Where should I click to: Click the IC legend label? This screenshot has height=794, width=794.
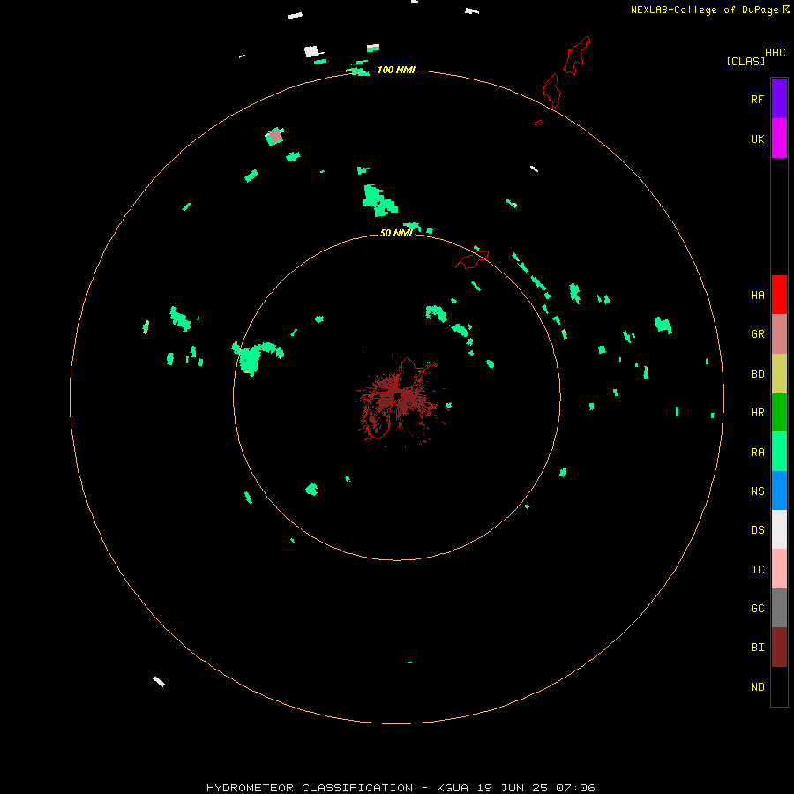click(x=757, y=570)
